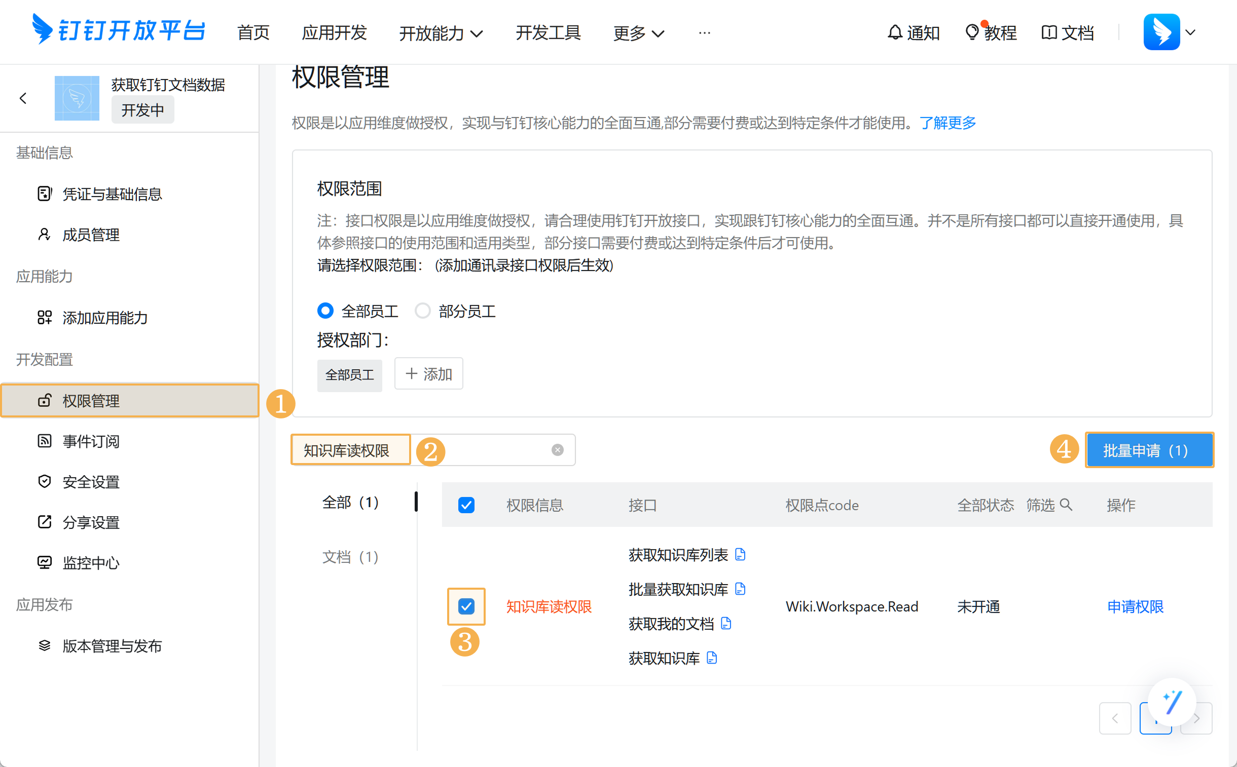Viewport: 1237px width, 767px height.
Task: Toggle the select-all checkbox in table header
Action: (466, 505)
